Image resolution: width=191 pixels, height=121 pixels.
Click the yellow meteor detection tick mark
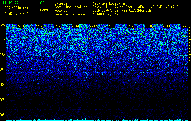pos(19,119)
